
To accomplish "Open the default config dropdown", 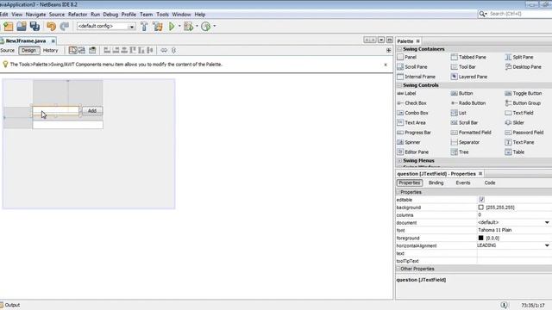I will pyautogui.click(x=132, y=27).
